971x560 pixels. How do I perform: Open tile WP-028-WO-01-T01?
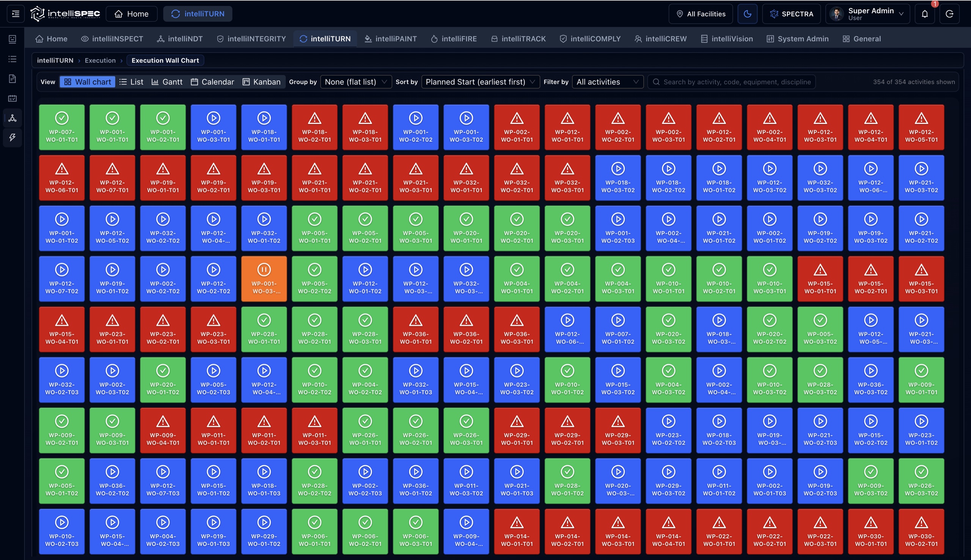point(264,329)
